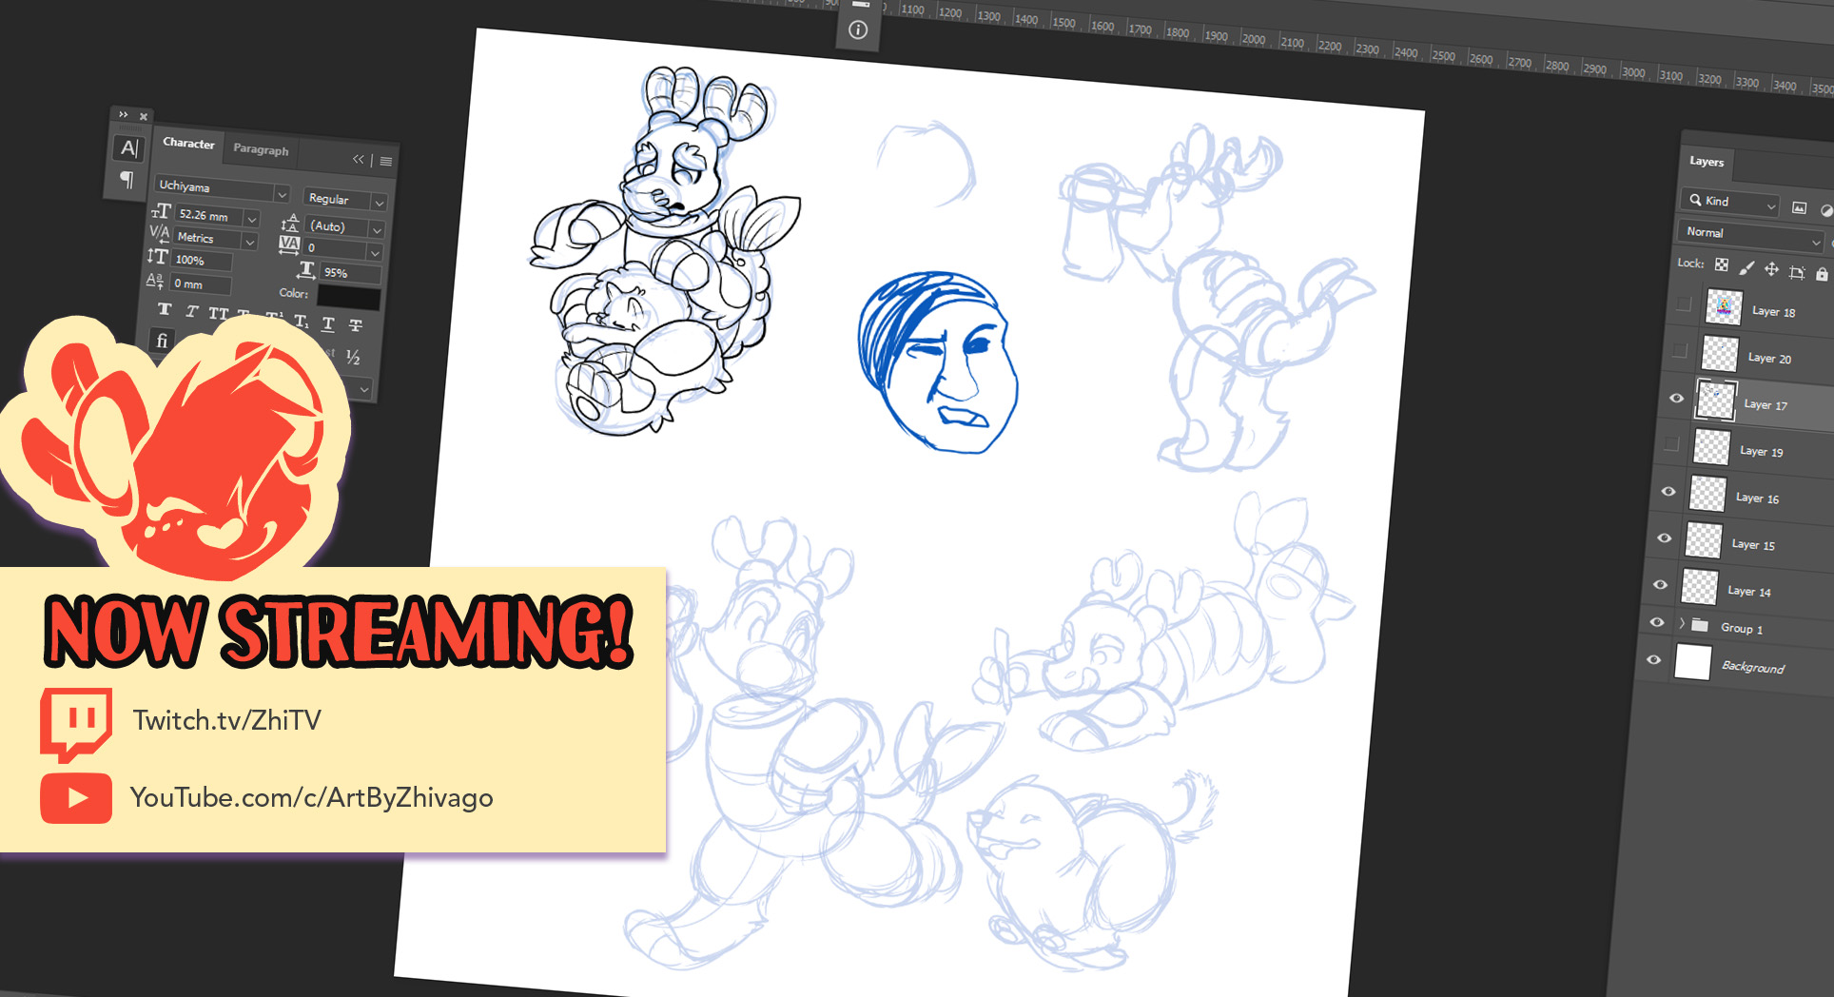Click the leading icon beside (Auto)
Image resolution: width=1834 pixels, height=997 pixels.
pos(291,224)
